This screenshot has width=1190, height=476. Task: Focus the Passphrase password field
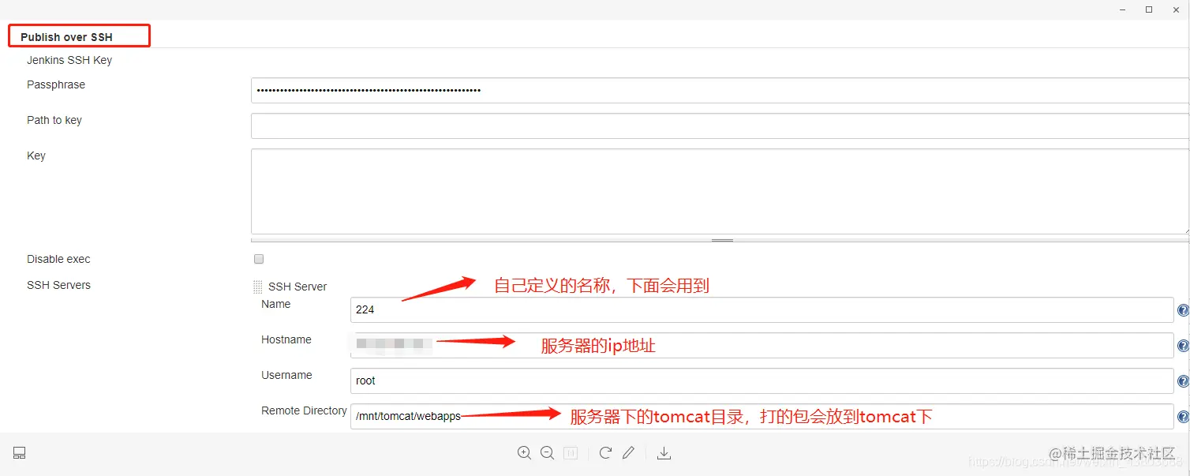coord(720,90)
